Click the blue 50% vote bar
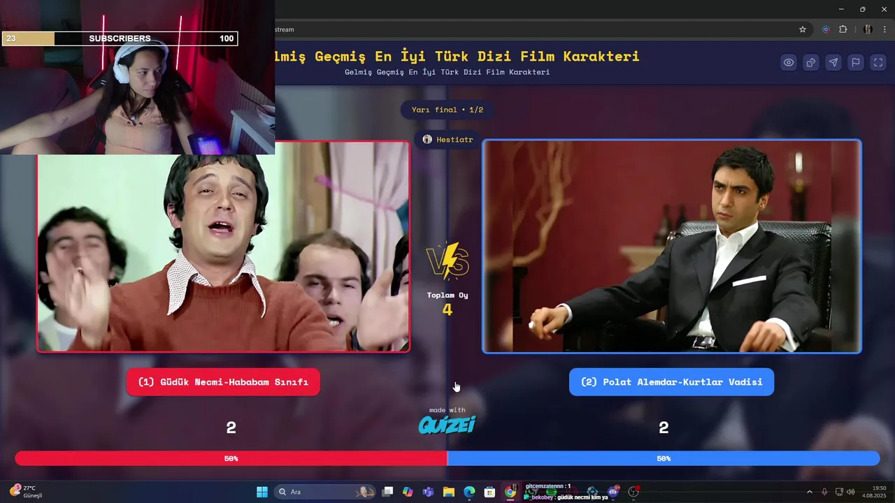Image resolution: width=895 pixels, height=503 pixels. (664, 458)
